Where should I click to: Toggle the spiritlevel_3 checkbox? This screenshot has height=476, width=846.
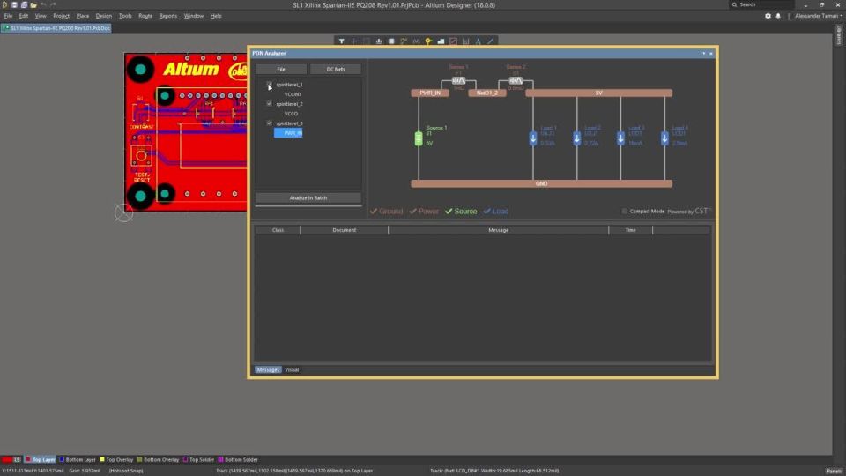coord(270,123)
